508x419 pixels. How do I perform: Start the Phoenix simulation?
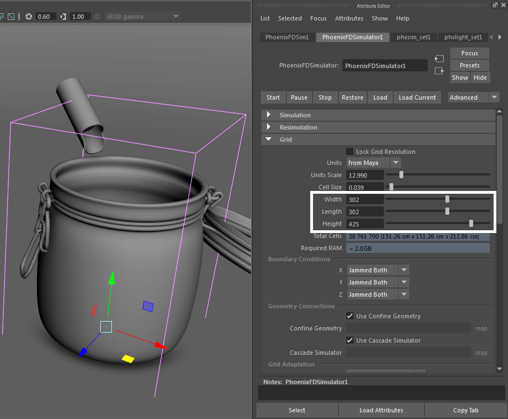(x=273, y=97)
